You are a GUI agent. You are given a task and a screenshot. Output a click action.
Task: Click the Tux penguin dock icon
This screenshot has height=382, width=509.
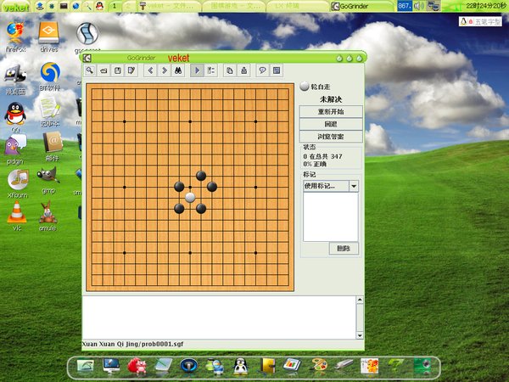[x=241, y=367]
